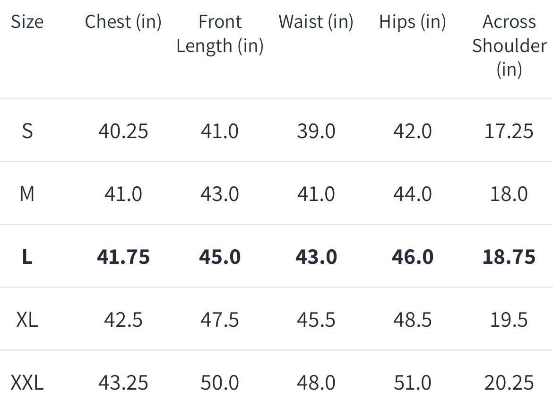553x401 pixels.
Task: Select the XXL size row label
Action: point(27,383)
